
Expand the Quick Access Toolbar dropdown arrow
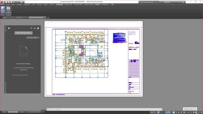tap(23, 2)
